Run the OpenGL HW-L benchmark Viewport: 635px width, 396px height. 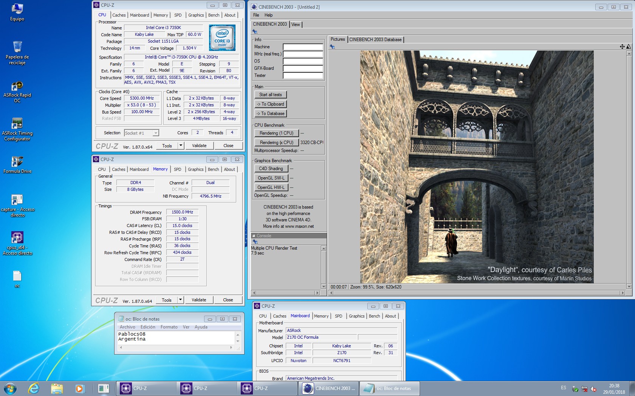[271, 187]
